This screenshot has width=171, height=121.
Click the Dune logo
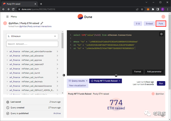(x=85, y=17)
